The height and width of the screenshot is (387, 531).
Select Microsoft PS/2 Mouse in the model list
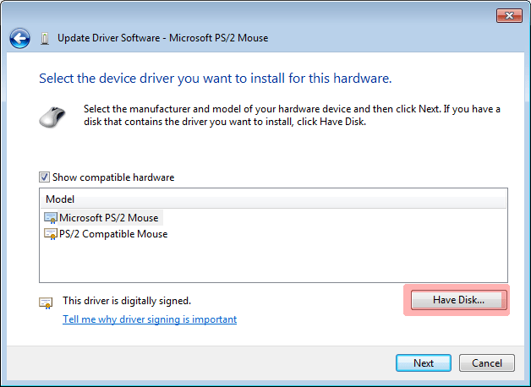[108, 218]
